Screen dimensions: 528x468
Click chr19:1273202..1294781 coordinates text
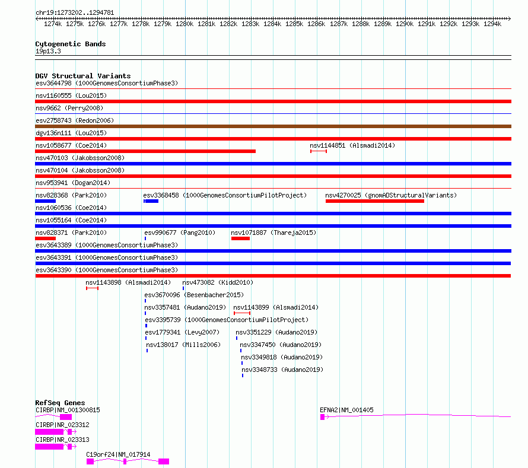coord(75,13)
